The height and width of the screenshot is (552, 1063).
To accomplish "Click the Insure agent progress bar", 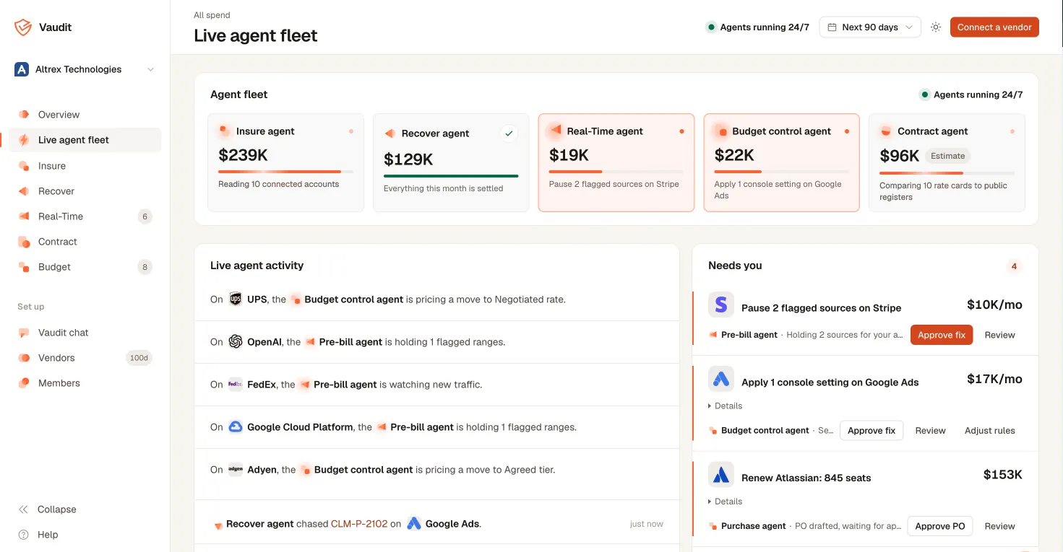I will coord(285,172).
